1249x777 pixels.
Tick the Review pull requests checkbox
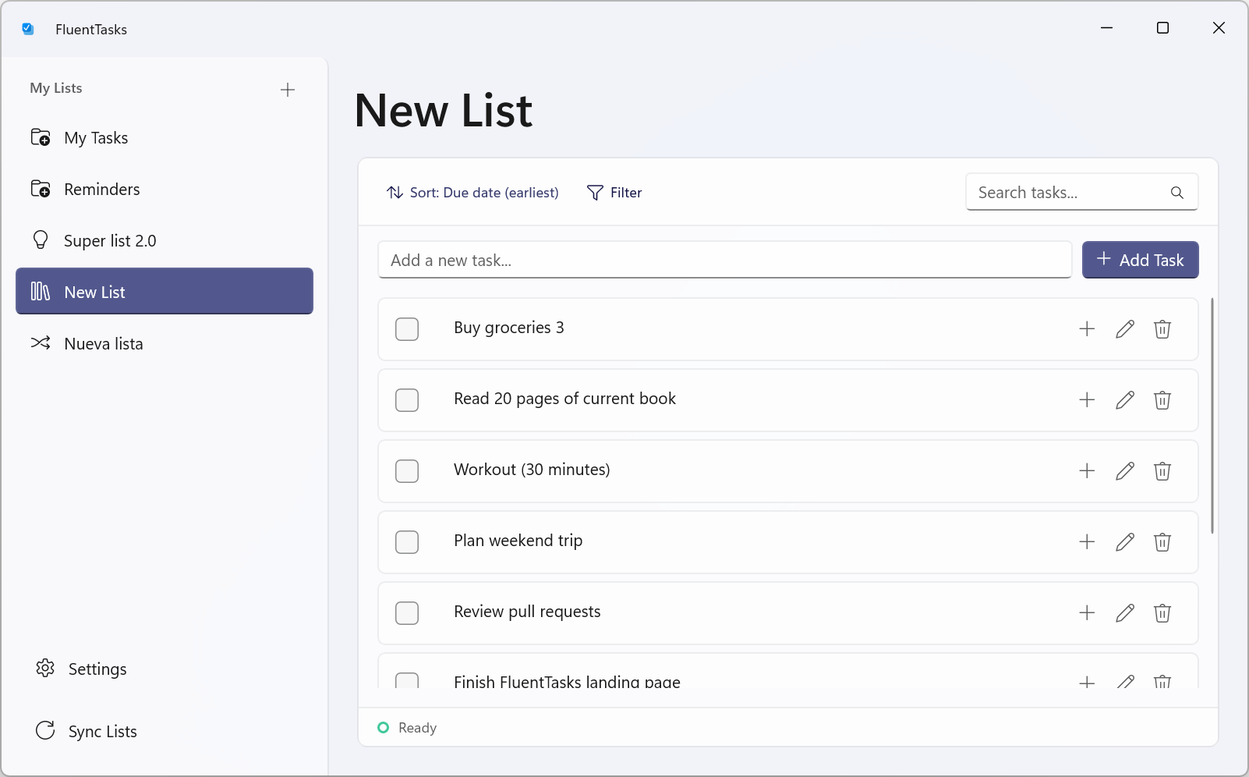click(407, 613)
